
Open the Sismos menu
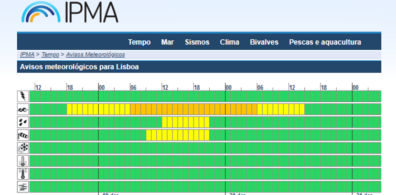(x=197, y=42)
